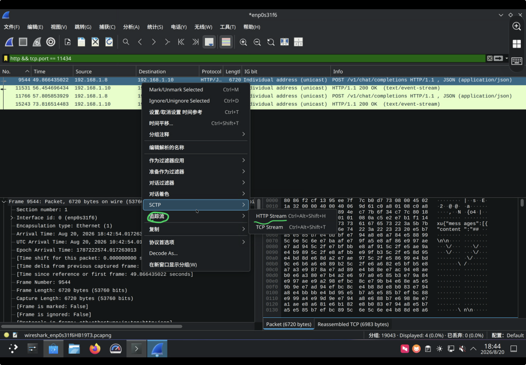Clear the display filter

click(490, 58)
